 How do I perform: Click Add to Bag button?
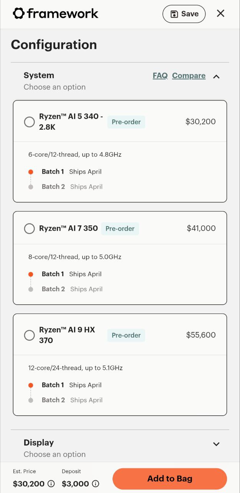tap(169, 479)
